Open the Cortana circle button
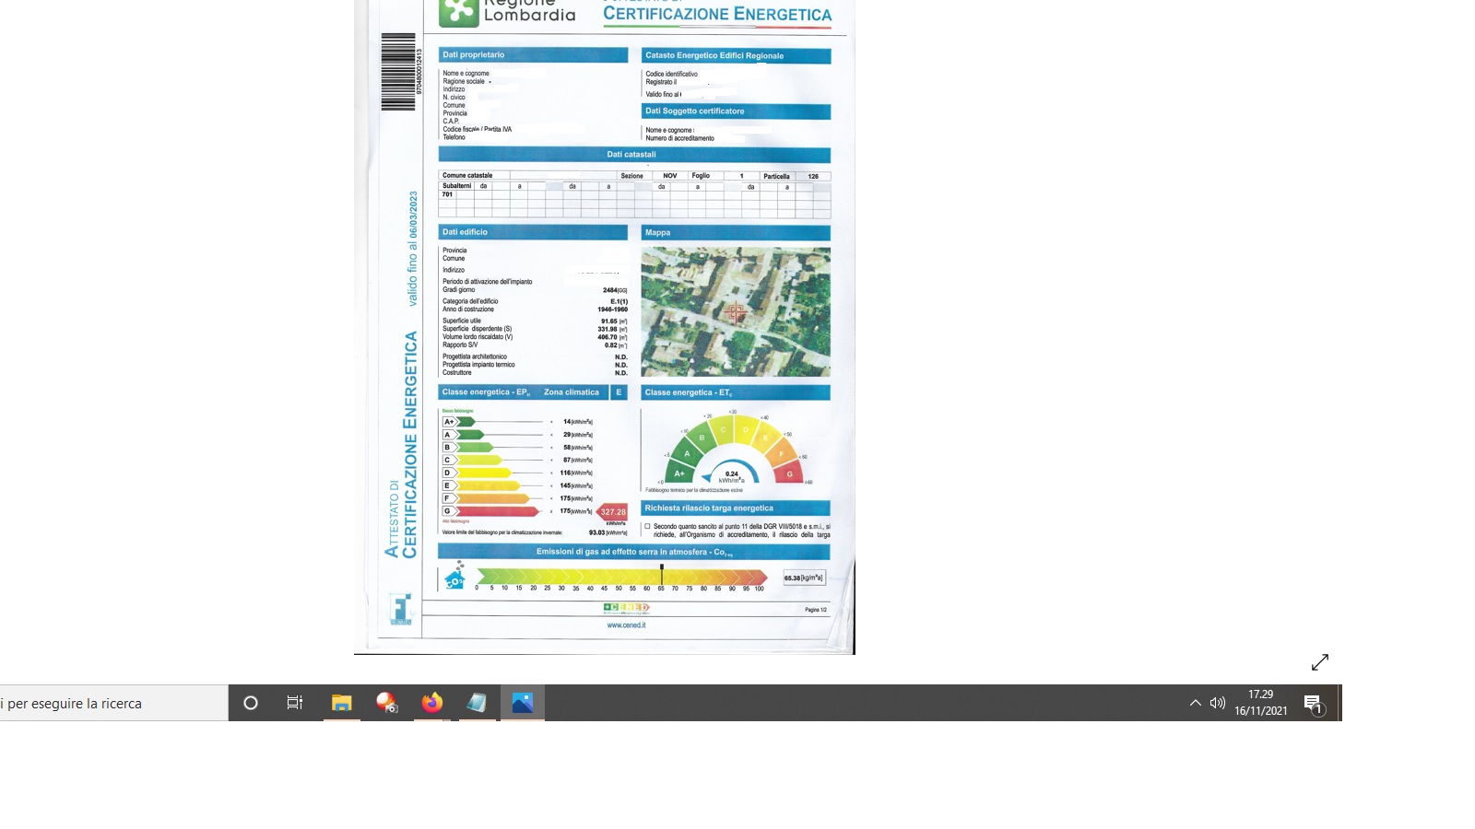Viewport: 1475px width, 829px height. [x=251, y=703]
